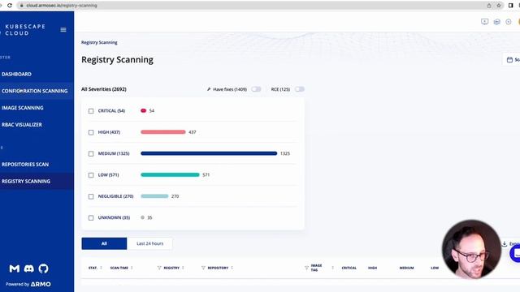Click the calendar schedule icon button

pos(509,59)
